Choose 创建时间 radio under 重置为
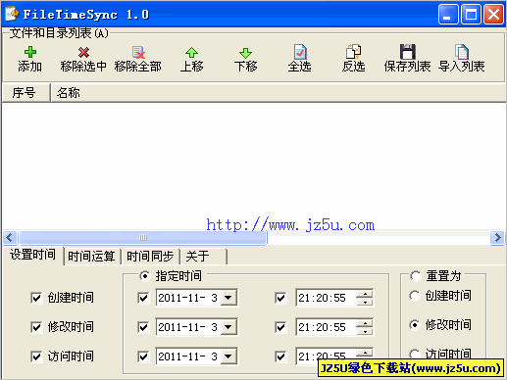507x380 pixels. pyautogui.click(x=415, y=296)
